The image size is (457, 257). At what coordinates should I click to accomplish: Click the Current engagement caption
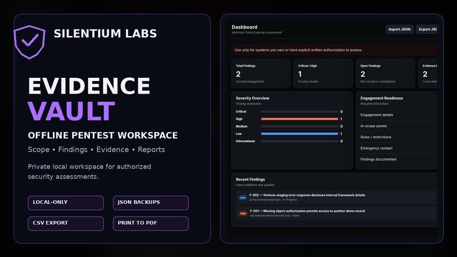click(250, 81)
